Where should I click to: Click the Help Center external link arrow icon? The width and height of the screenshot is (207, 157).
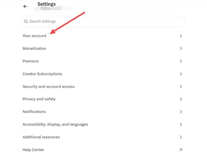click(181, 150)
